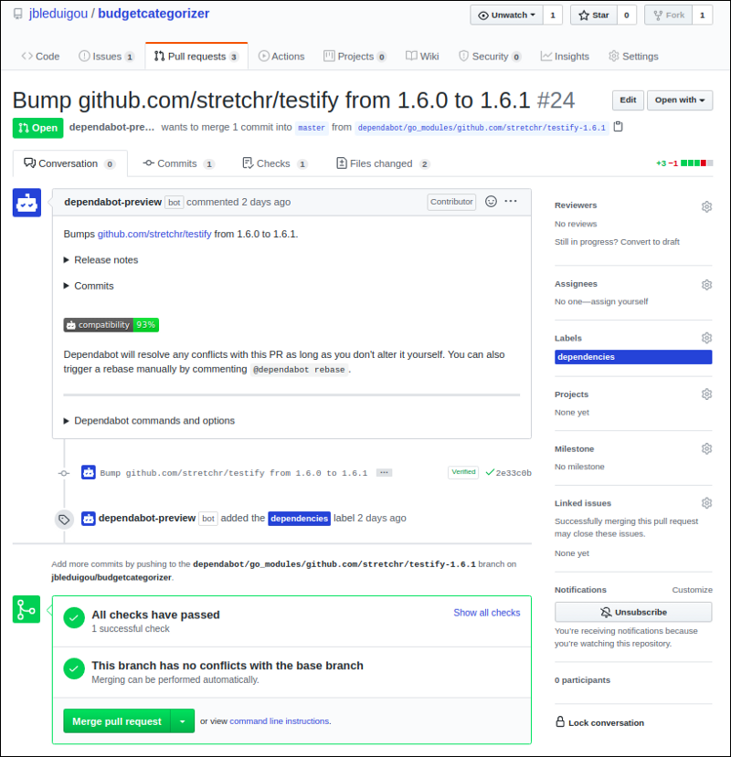Image resolution: width=731 pixels, height=757 pixels.
Task: Open the github.com/stretchr/testify link
Action: pyautogui.click(x=154, y=234)
